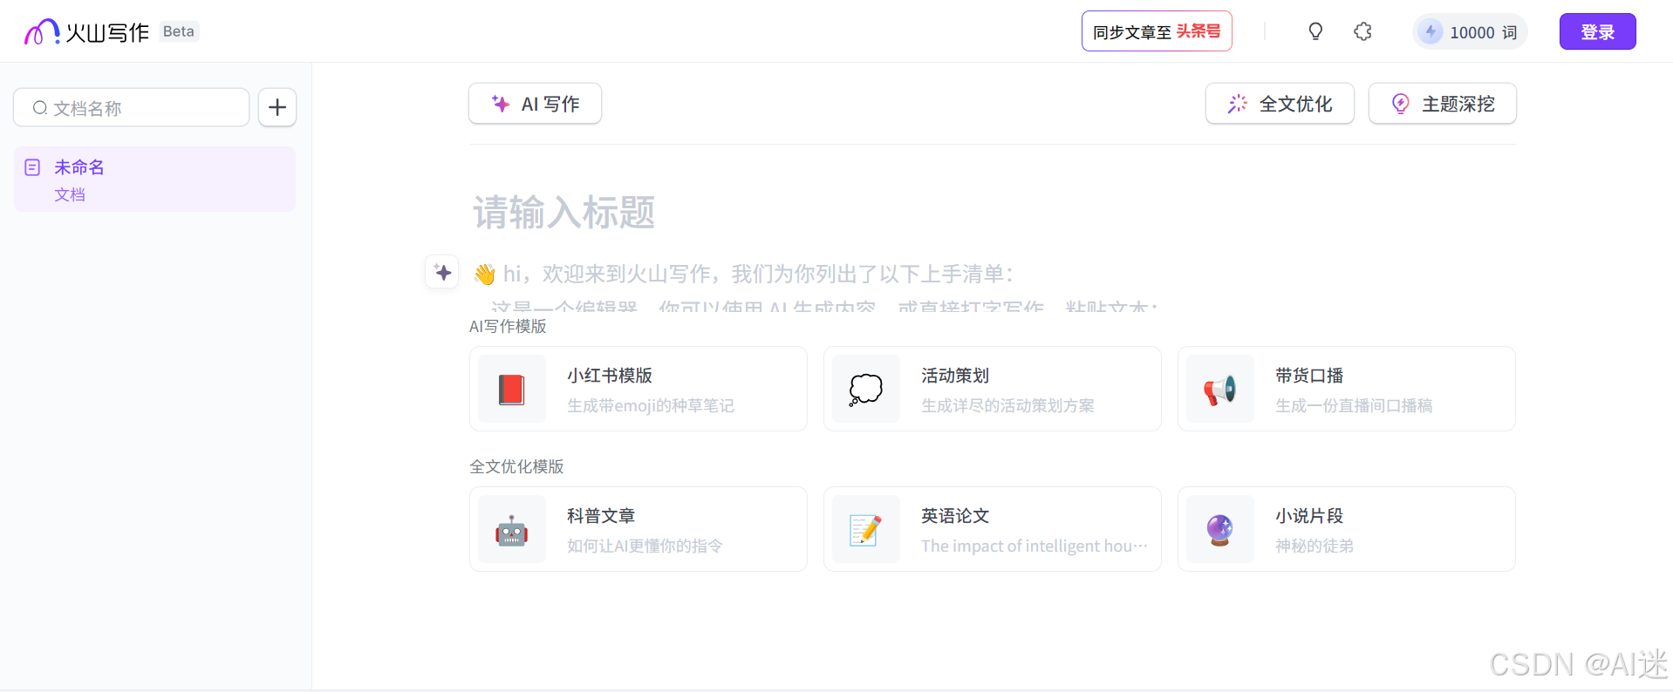The height and width of the screenshot is (692, 1673).
Task: Open the puzzle-piece plugin icon
Action: (x=1362, y=31)
